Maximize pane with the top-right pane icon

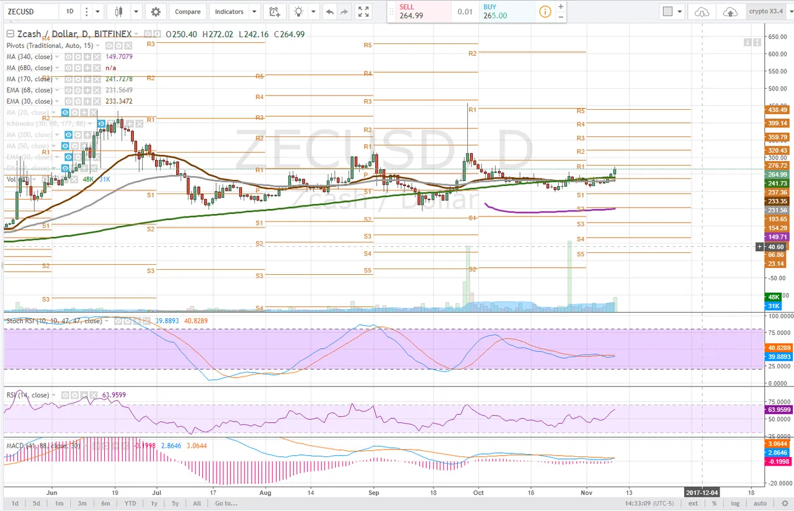pyautogui.click(x=757, y=42)
